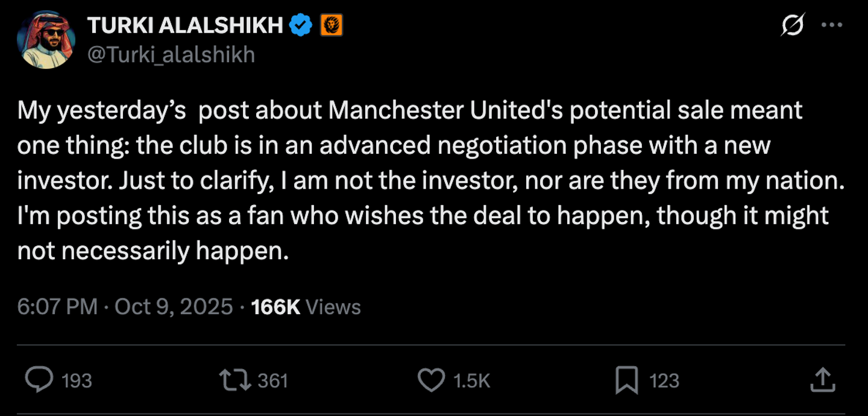Like the post with the heart
Image resolution: width=868 pixels, height=416 pixels.
pos(431,380)
